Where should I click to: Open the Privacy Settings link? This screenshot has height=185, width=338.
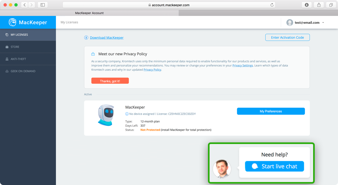tap(243, 66)
